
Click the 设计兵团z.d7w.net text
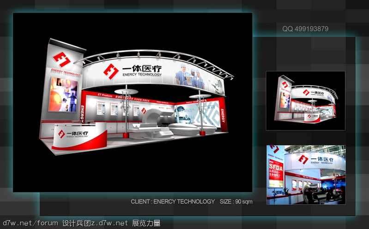click(95, 223)
